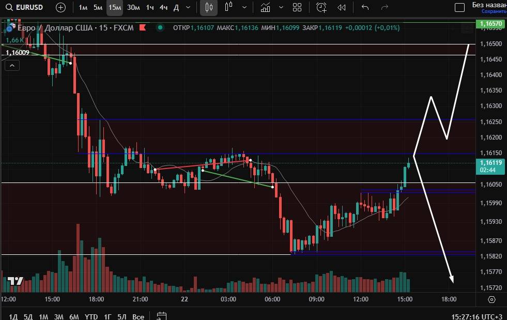The width and height of the screenshot is (507, 320).
Task: Switch to the 30м timeframe
Action: [133, 7]
